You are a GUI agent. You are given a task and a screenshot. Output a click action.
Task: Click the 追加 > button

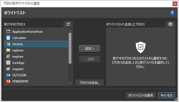click(89, 48)
